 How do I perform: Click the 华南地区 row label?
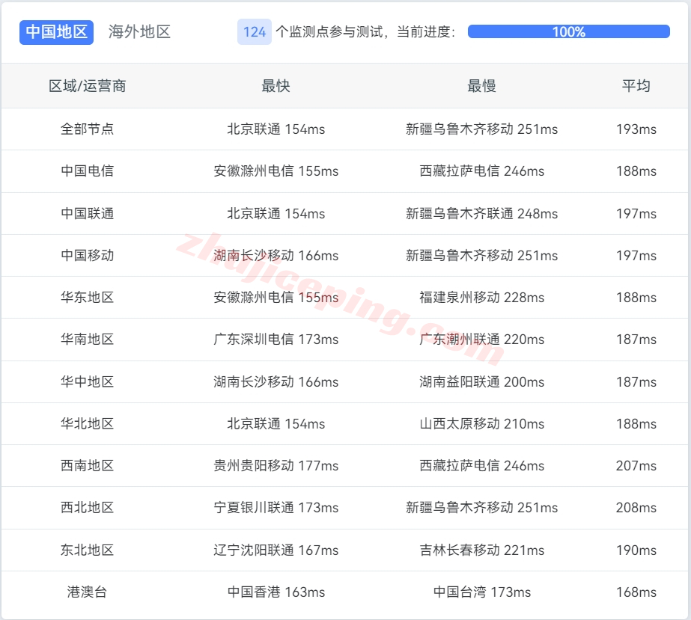(x=88, y=340)
